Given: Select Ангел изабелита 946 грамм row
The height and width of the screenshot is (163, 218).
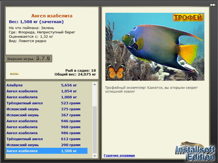Looking at the screenshot, I should coord(47,121).
